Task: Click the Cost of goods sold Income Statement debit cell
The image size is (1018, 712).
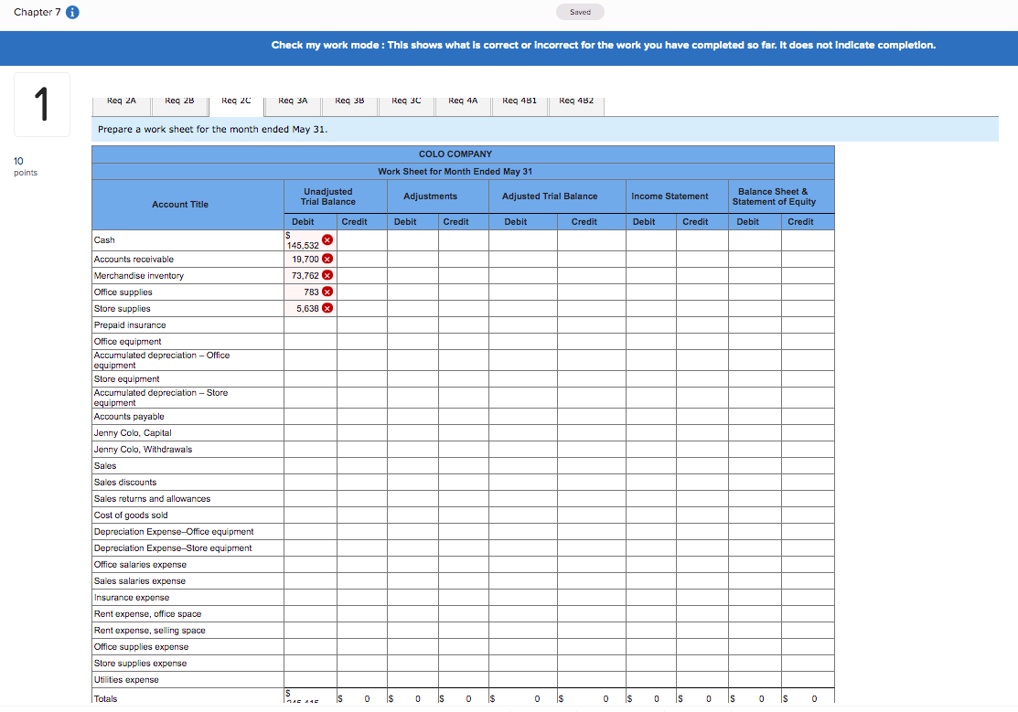Action: pos(650,515)
